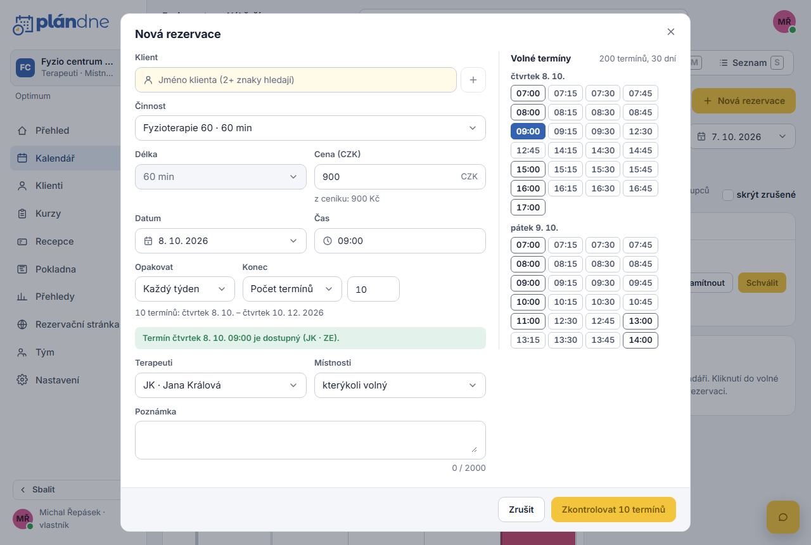Open the Konec dropdown Počet termínů

pos(292,289)
